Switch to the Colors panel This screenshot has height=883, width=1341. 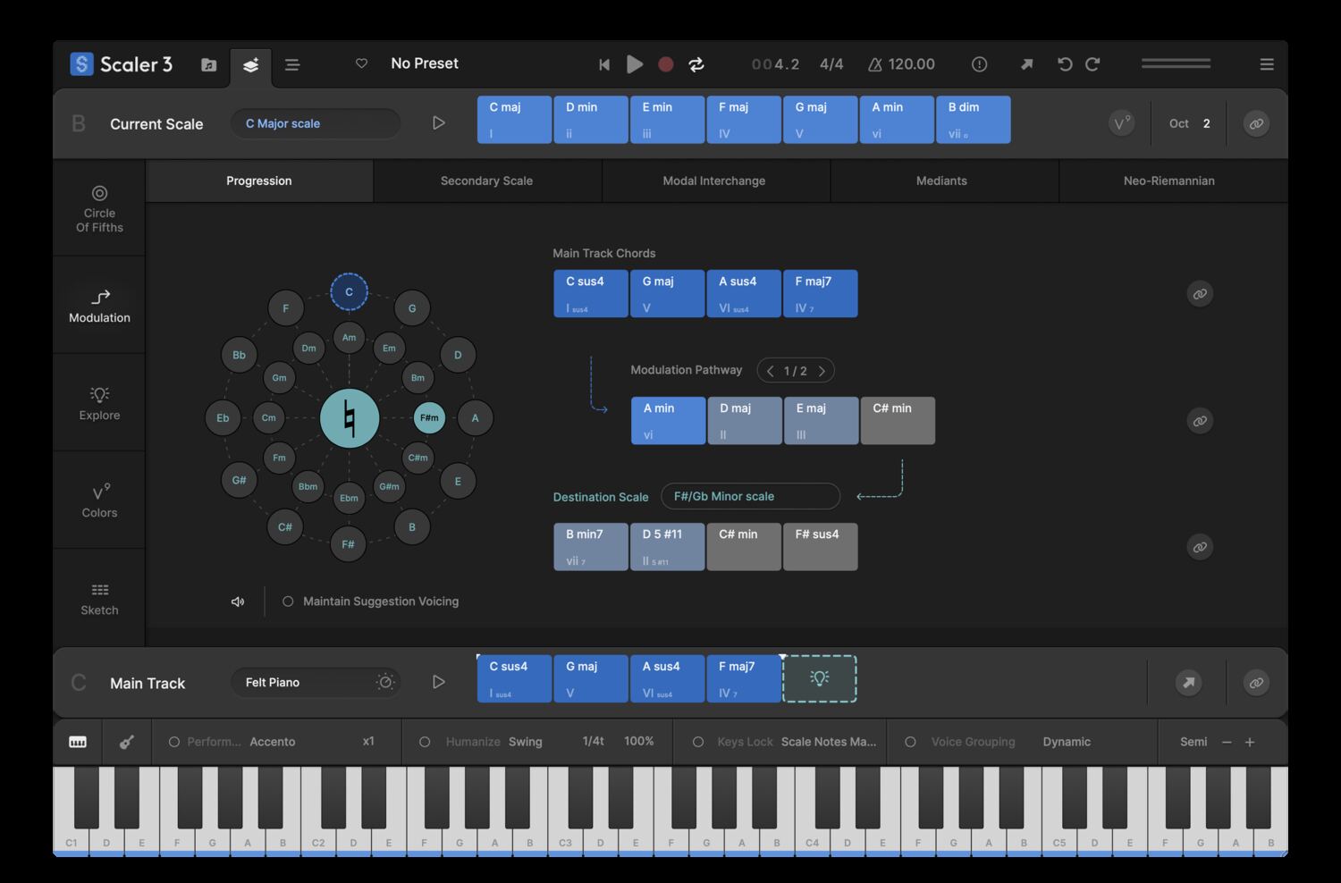[98, 499]
